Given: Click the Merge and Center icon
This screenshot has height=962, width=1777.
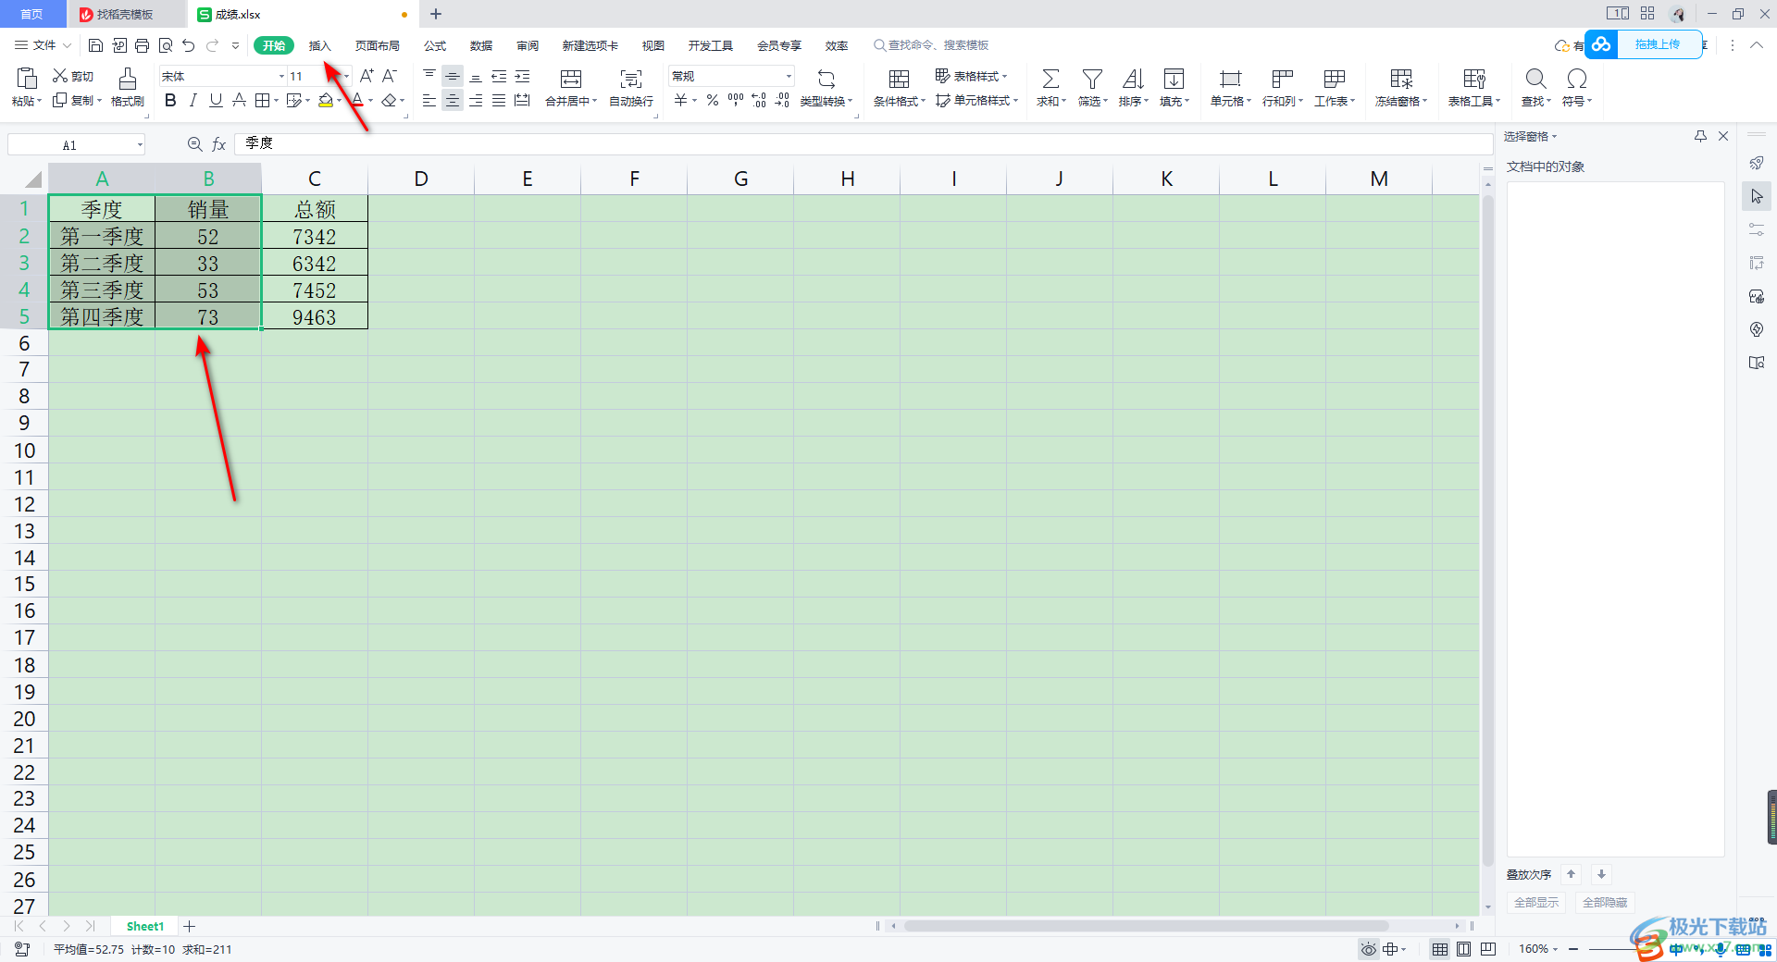Looking at the screenshot, I should [571, 79].
